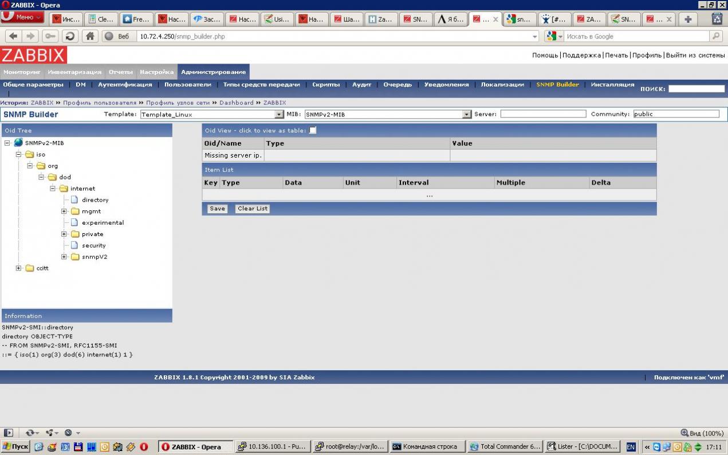Open the "Инвентаризация" main menu tab

click(74, 72)
